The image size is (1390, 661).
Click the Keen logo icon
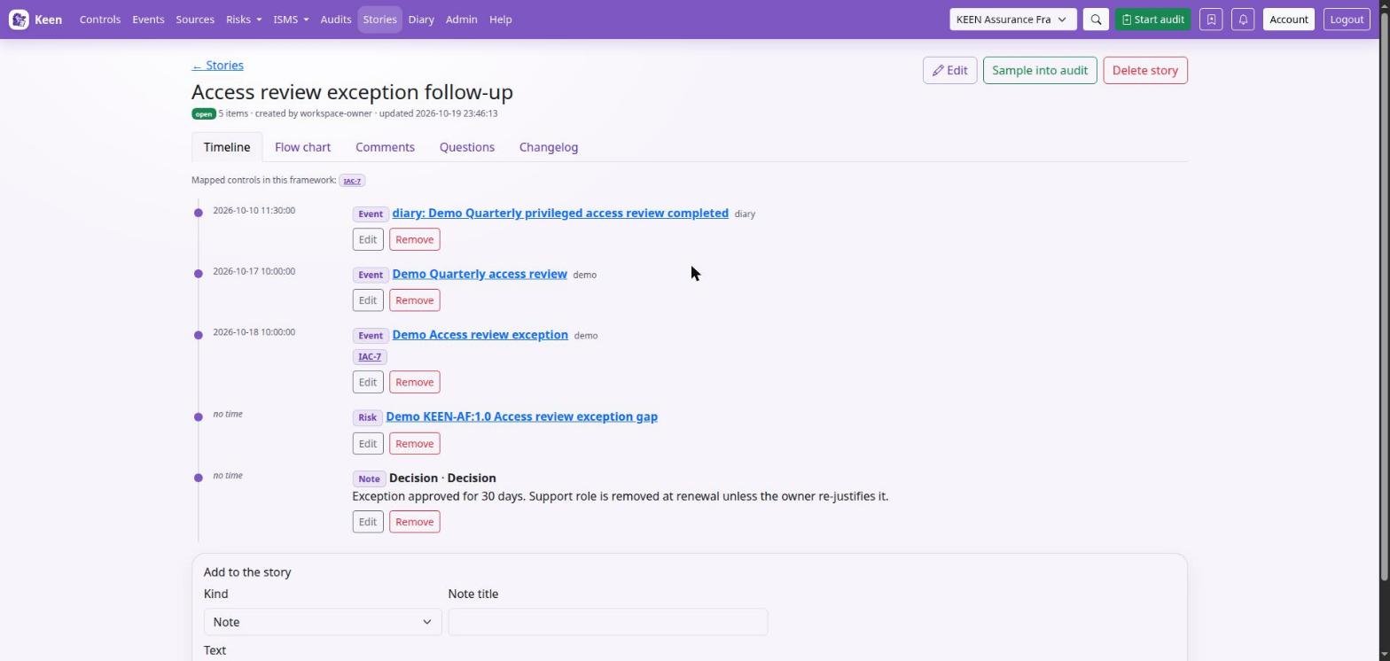tap(19, 19)
